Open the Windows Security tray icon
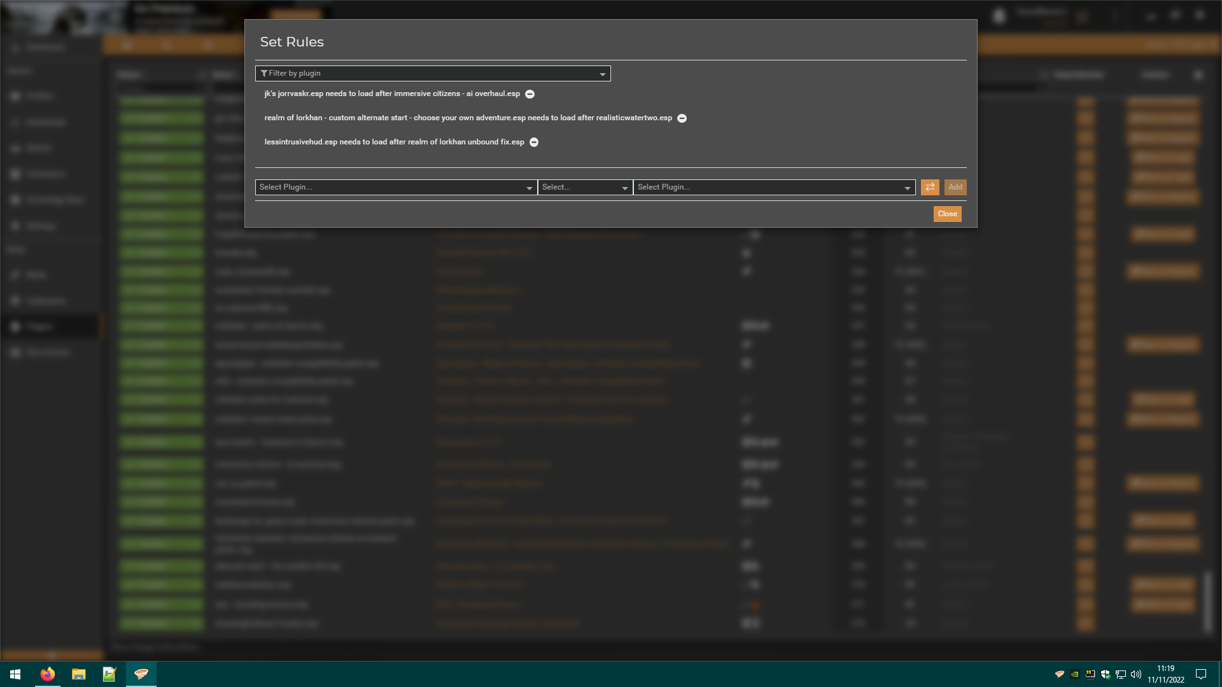The image size is (1222, 687). point(1106,674)
